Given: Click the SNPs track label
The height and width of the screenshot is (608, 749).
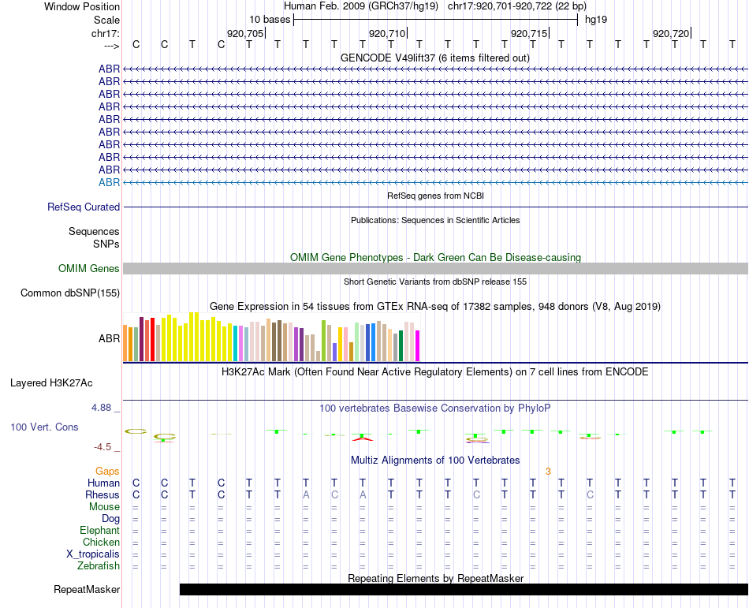Looking at the screenshot, I should 106,244.
